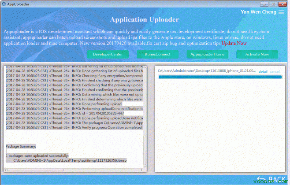Select log line 'Verify progress: Operation completed'

coord(74,127)
